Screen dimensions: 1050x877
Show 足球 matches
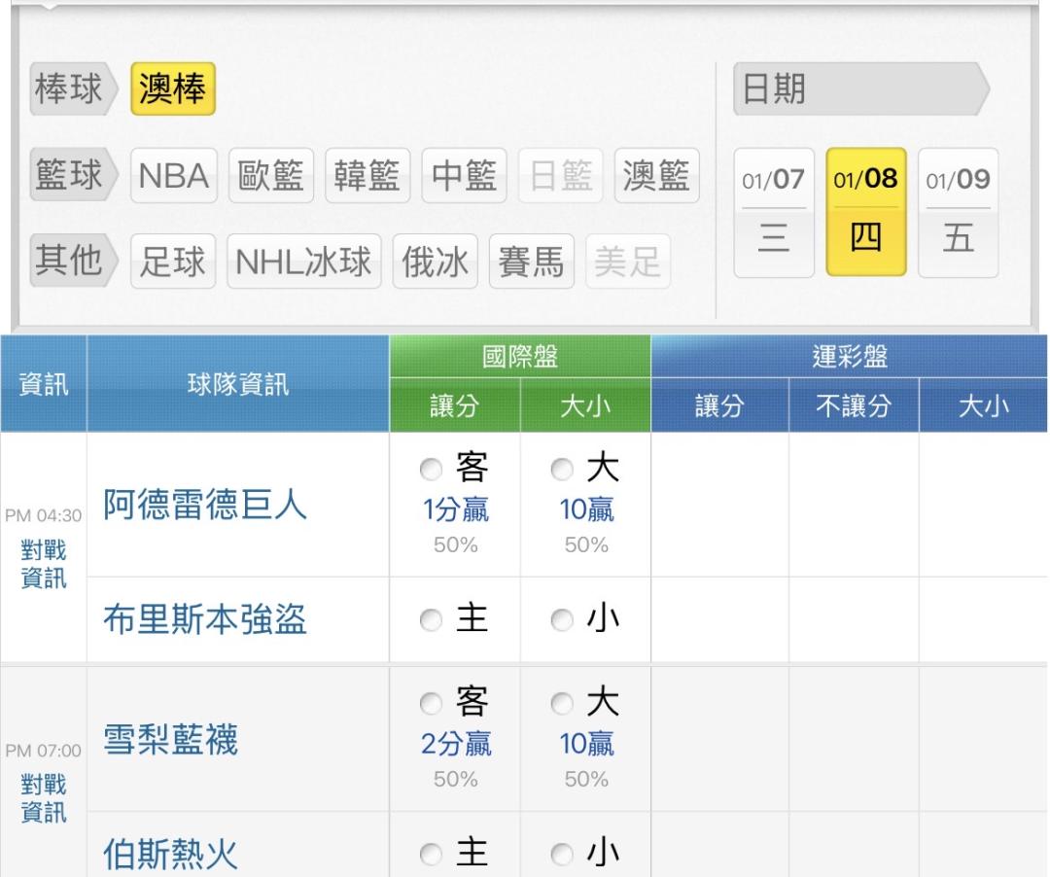coord(174,262)
